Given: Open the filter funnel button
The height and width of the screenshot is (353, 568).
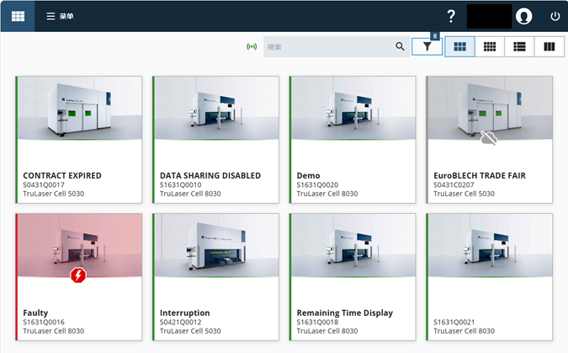Looking at the screenshot, I should 427,47.
